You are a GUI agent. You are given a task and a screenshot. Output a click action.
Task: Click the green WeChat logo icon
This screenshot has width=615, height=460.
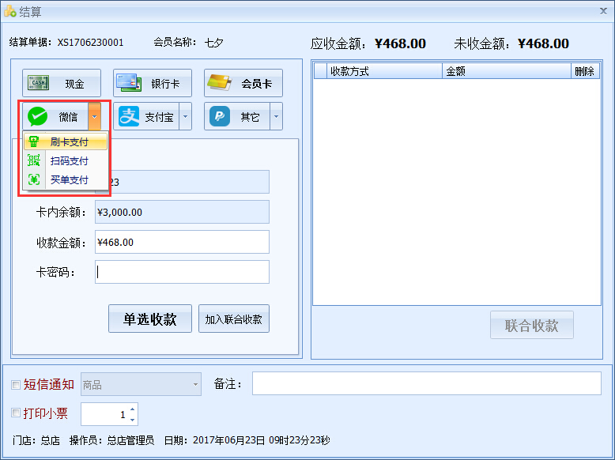click(38, 117)
